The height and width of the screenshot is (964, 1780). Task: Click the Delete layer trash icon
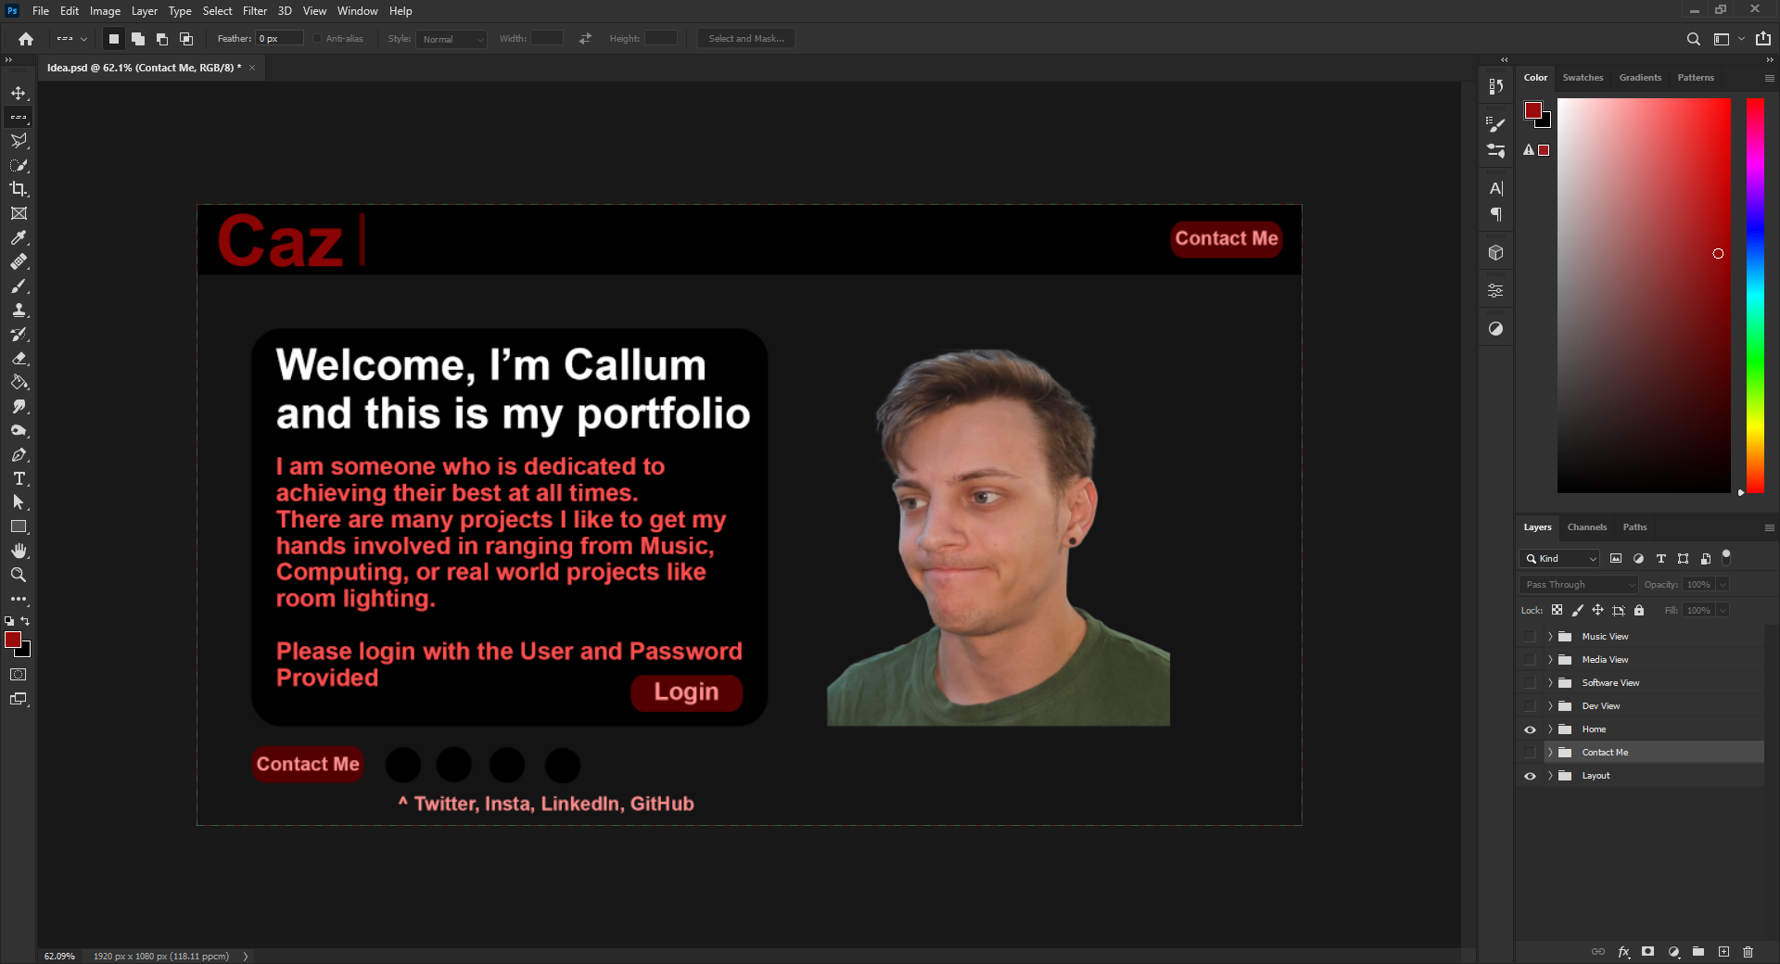coord(1748,952)
